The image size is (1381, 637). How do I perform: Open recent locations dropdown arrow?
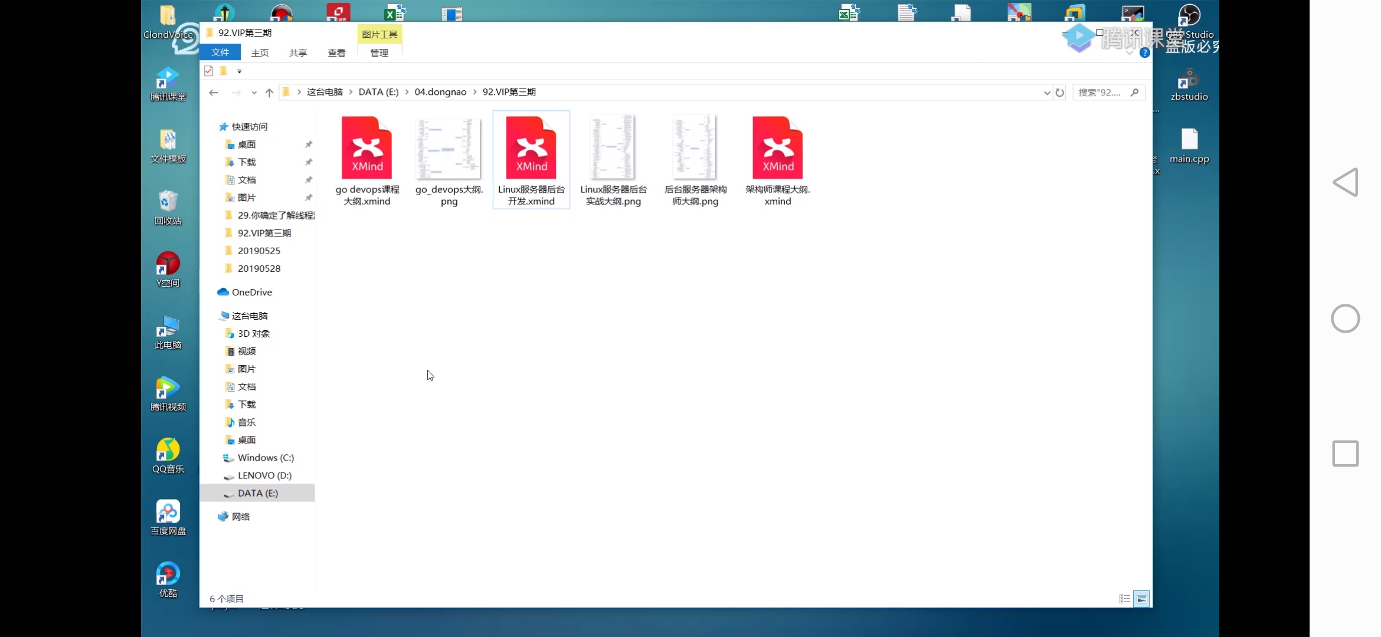pyautogui.click(x=254, y=93)
